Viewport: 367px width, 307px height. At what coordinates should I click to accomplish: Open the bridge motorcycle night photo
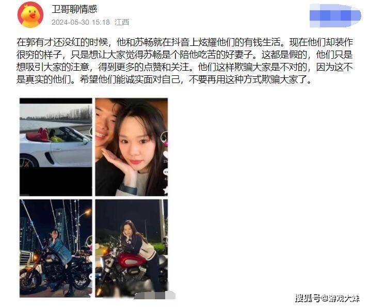(56, 248)
